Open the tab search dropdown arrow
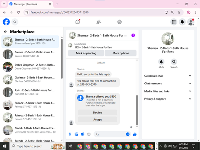The width and height of the screenshot is (200, 150). tap(4, 4)
